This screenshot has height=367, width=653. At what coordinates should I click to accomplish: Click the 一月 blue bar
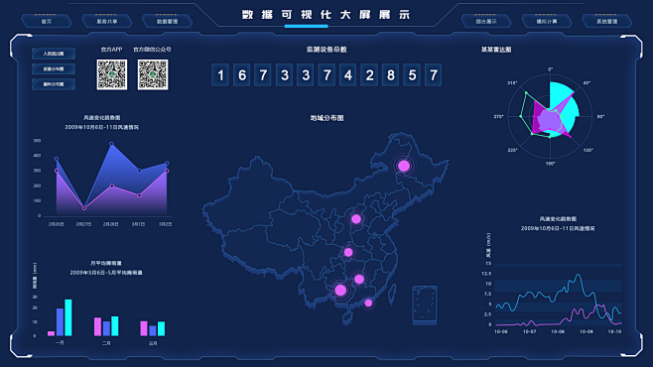point(60,322)
